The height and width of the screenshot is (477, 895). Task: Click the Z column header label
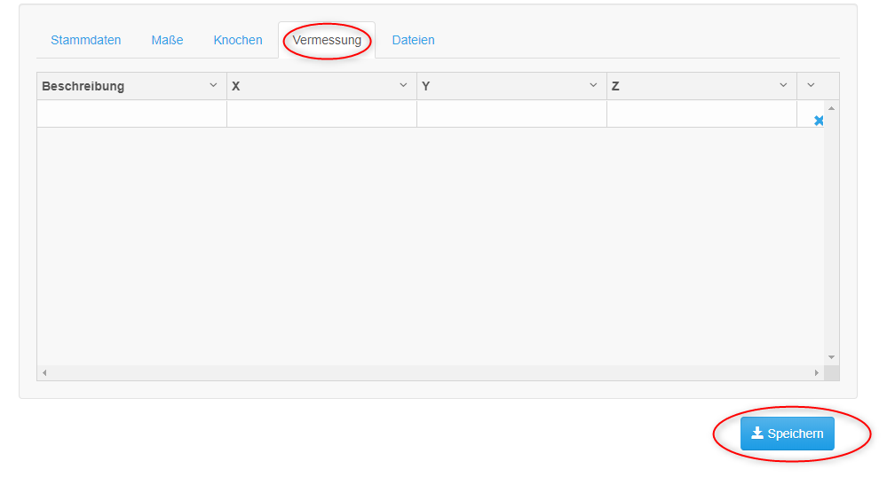(615, 86)
